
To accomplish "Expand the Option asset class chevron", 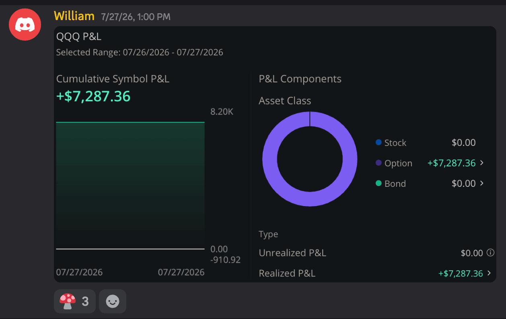I will [482, 163].
